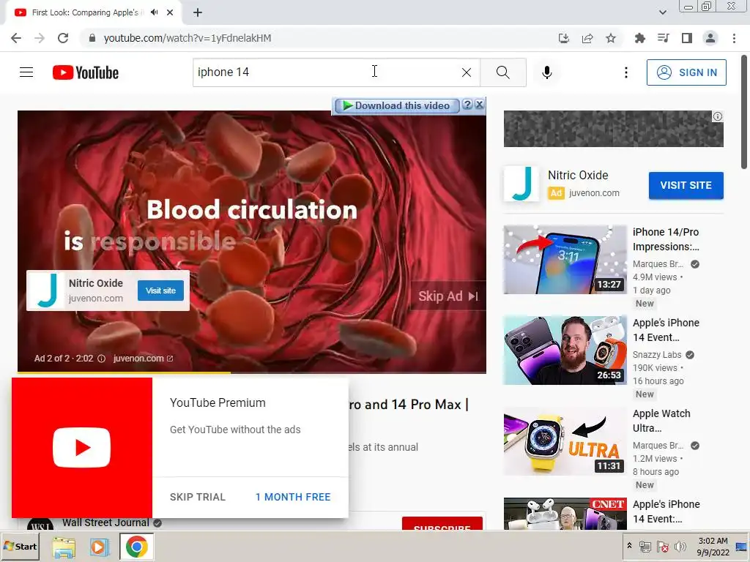The height and width of the screenshot is (562, 750).
Task: Open media player taskbar icon
Action: 100,547
